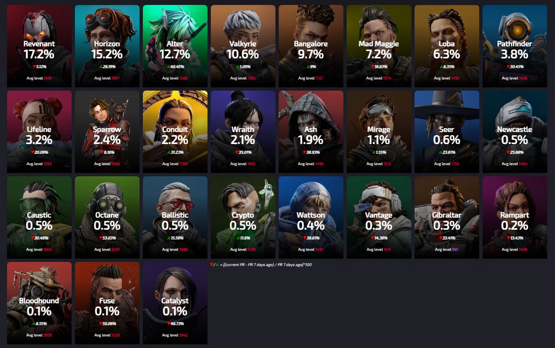This screenshot has height=348, width=555.
Task: Open the Crypto card with drone
Action: coord(243,217)
